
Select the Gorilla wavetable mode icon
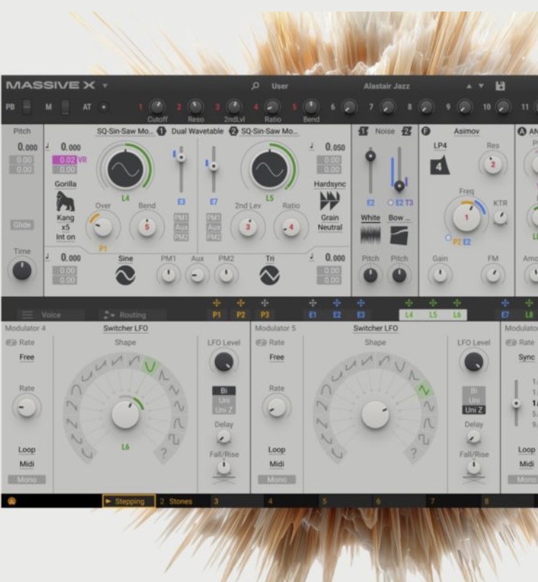pyautogui.click(x=65, y=201)
